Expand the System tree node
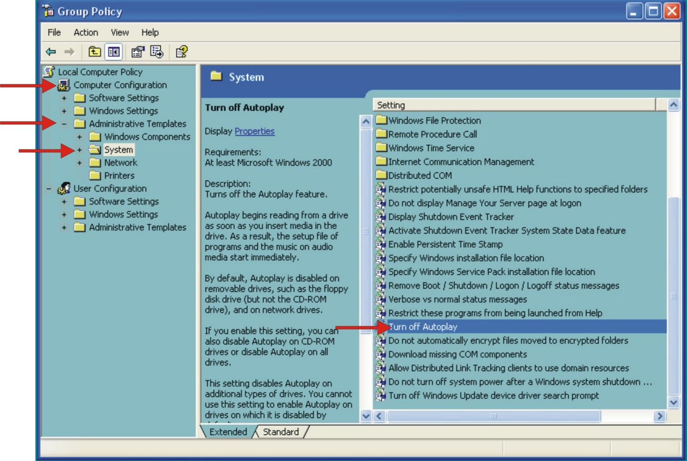The width and height of the screenshot is (687, 461). coord(79,150)
